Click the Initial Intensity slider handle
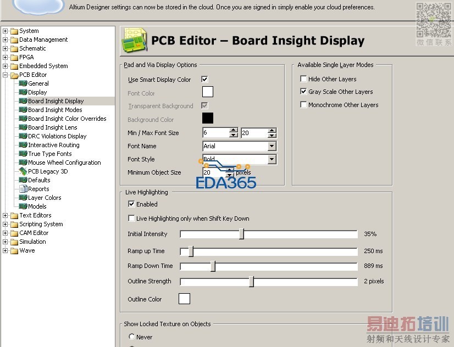 point(241,234)
